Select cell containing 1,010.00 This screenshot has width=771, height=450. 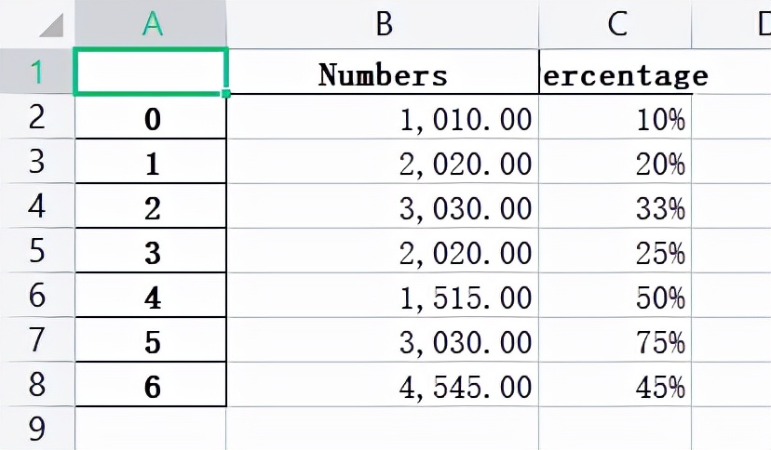click(x=383, y=117)
